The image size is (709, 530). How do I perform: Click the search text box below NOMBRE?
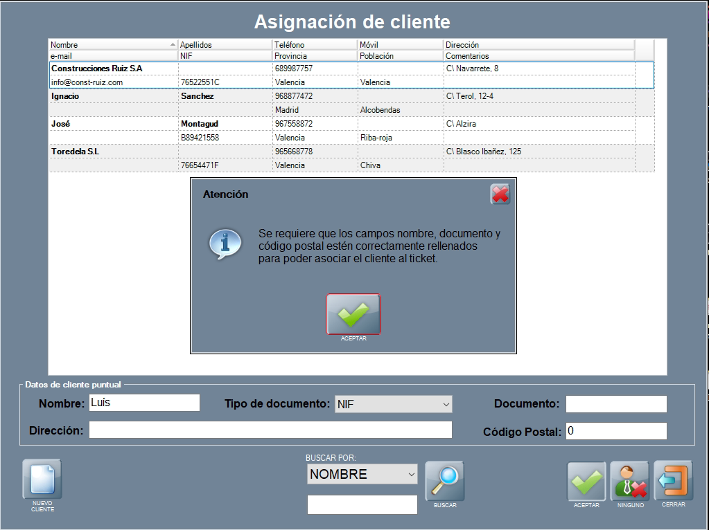[362, 505]
